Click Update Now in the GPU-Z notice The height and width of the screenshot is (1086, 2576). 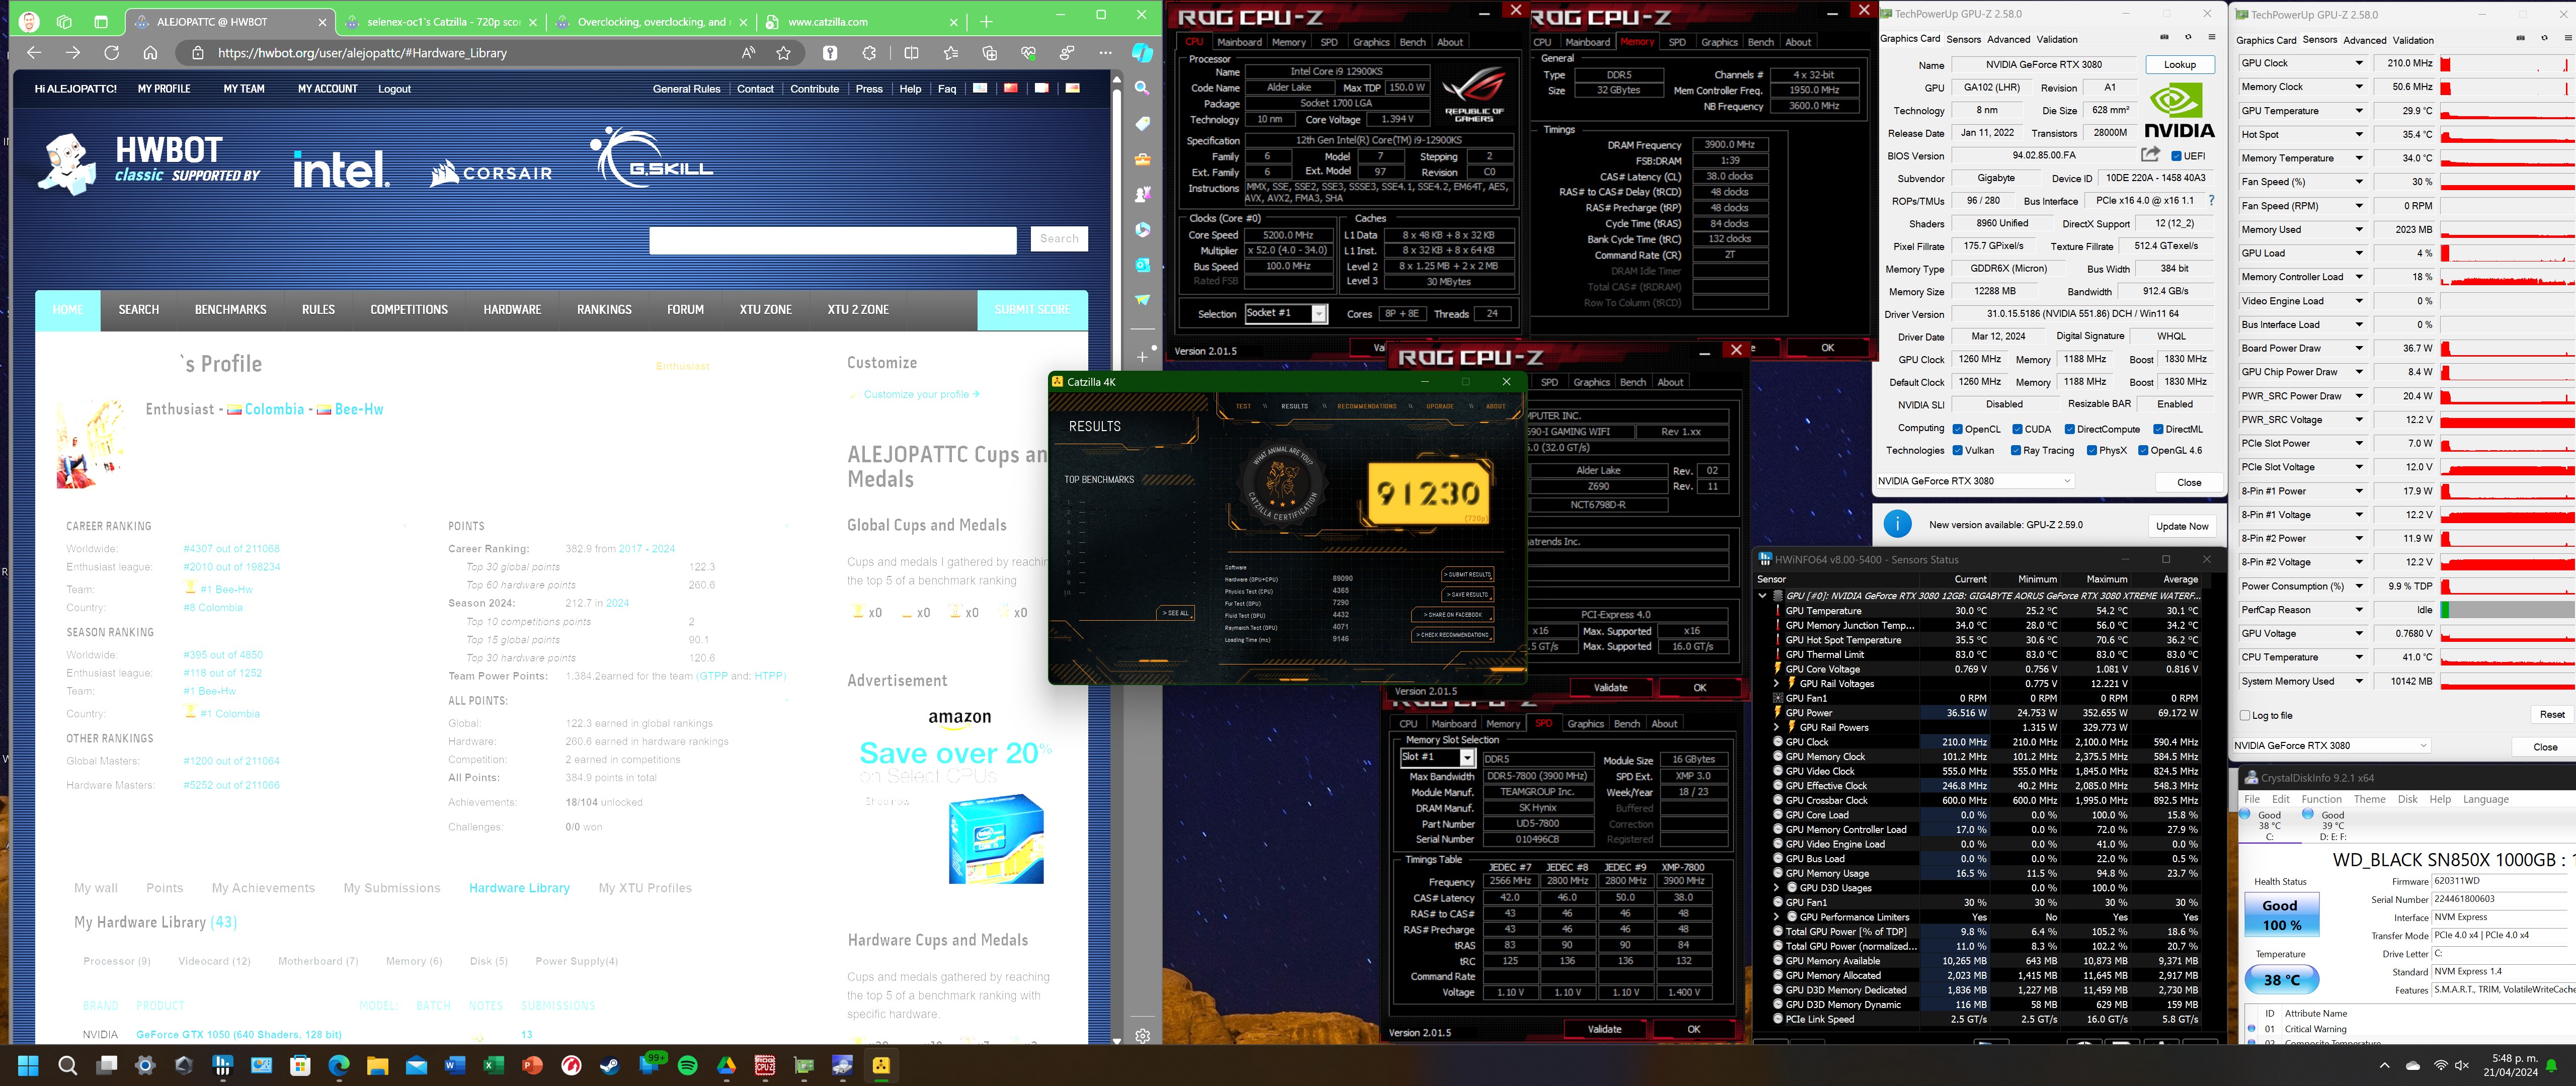[2182, 526]
